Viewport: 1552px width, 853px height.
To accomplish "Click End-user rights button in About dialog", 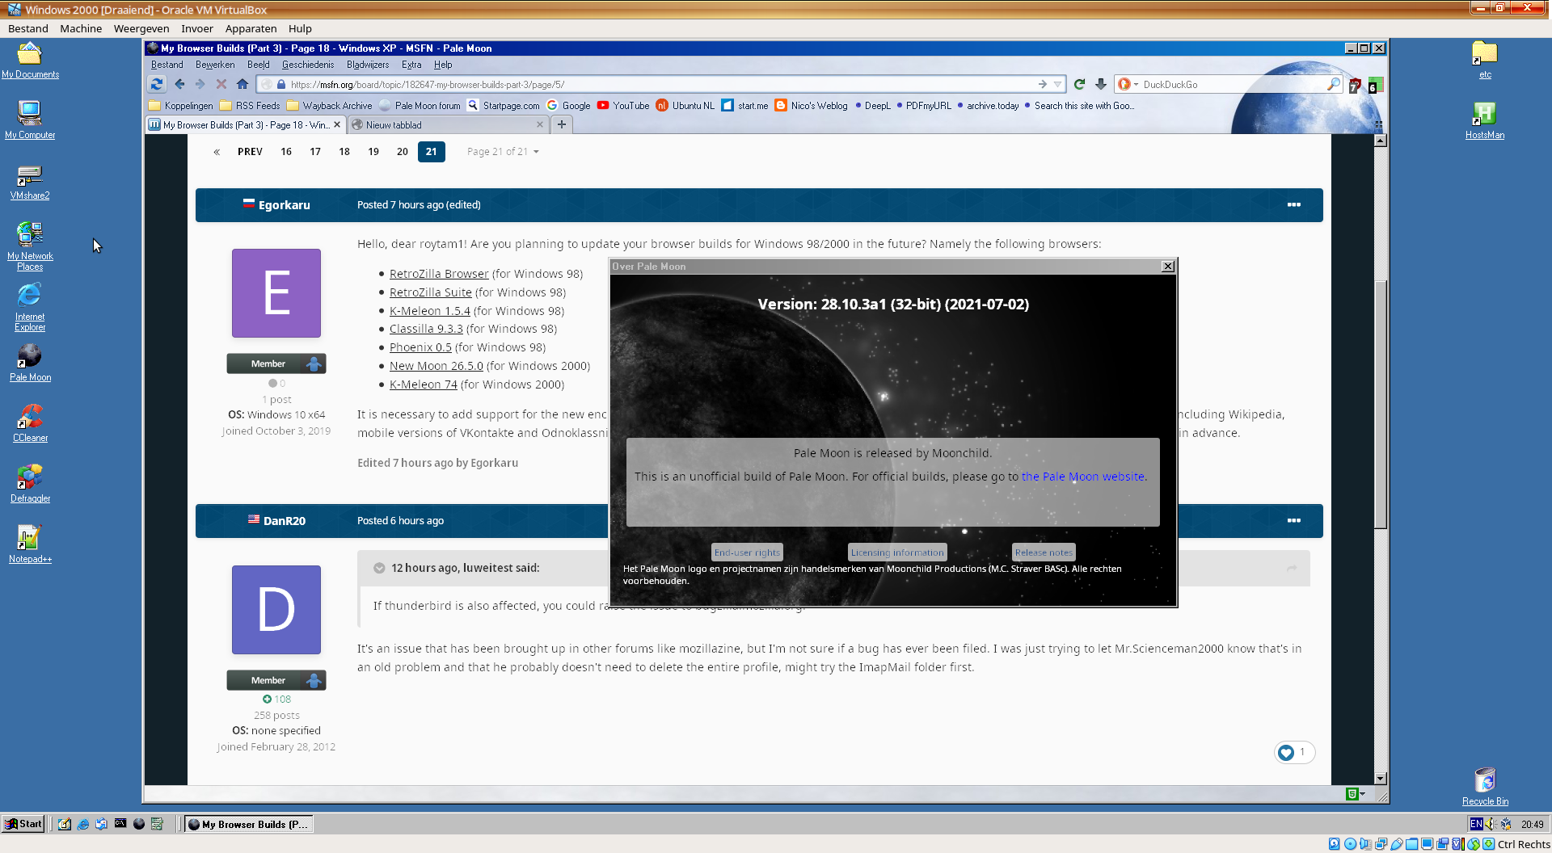I will point(748,553).
